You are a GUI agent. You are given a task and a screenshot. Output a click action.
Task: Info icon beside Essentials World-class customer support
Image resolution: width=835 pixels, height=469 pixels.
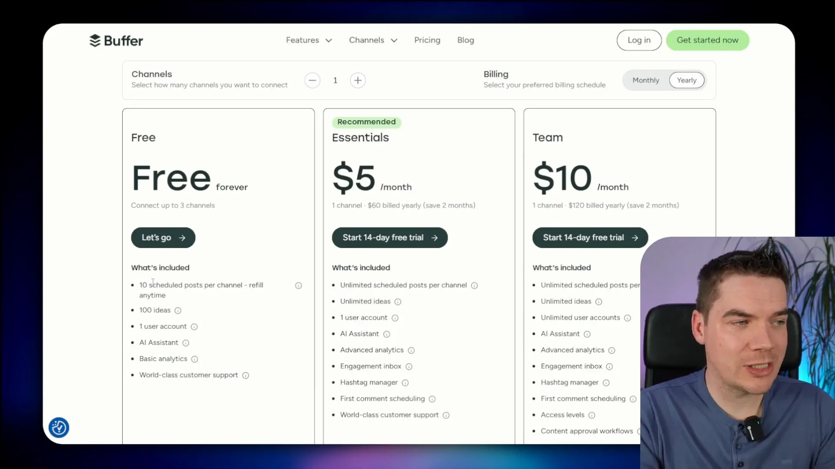tap(446, 415)
